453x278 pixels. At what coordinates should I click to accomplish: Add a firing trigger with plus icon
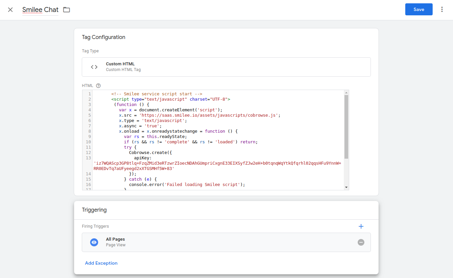coord(361,226)
